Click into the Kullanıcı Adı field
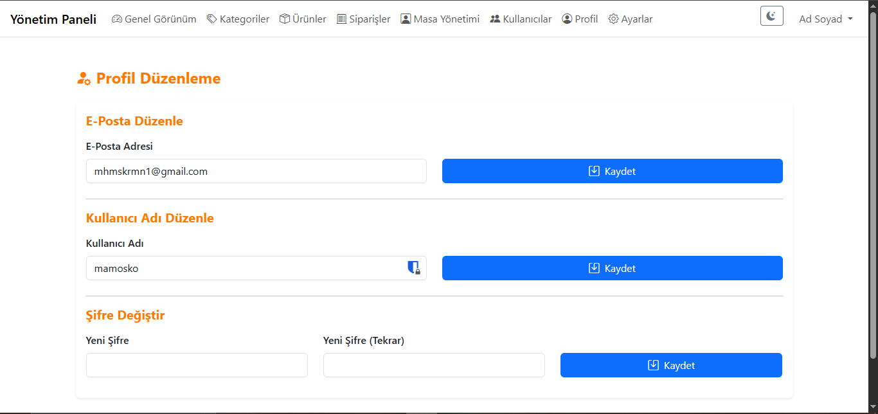Image resolution: width=878 pixels, height=414 pixels. (x=244, y=268)
